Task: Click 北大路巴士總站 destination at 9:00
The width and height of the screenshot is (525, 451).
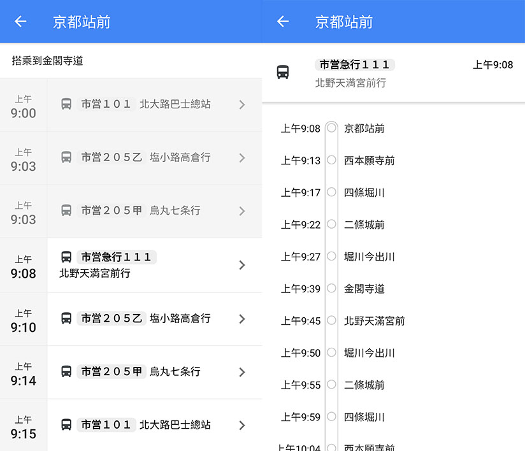Action: point(175,104)
